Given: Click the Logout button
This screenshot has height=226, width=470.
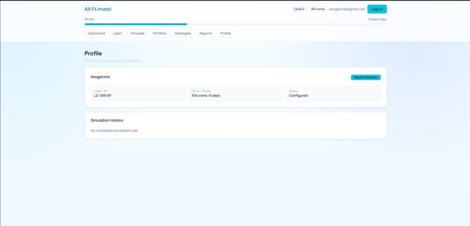Looking at the screenshot, I should 377,9.
